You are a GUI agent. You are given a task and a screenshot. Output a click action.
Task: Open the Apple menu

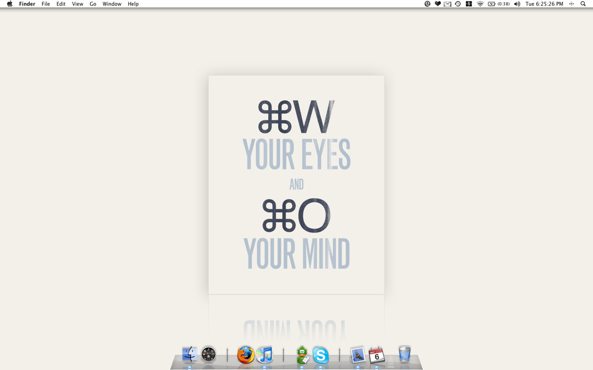(10, 4)
